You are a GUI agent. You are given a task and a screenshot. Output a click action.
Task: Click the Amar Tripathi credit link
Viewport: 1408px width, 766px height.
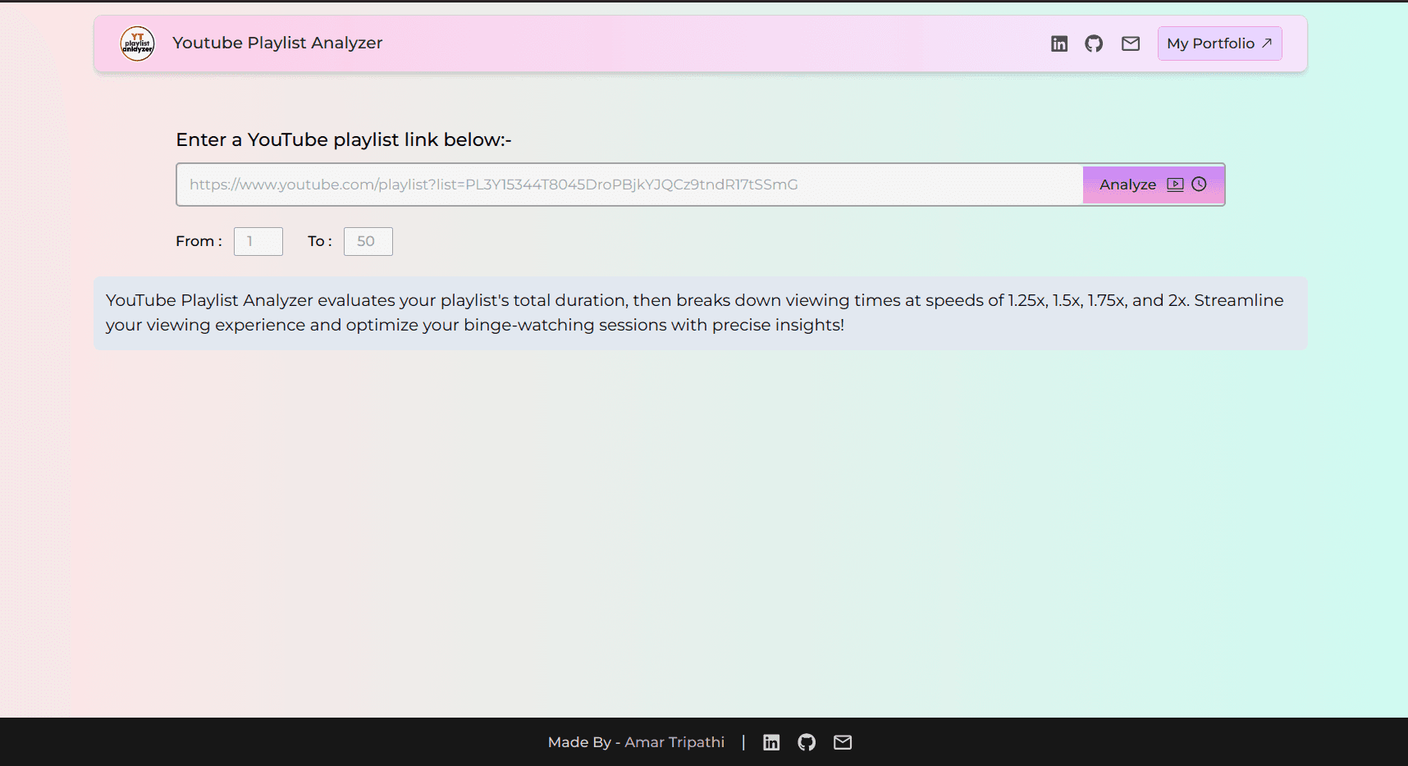[674, 742]
